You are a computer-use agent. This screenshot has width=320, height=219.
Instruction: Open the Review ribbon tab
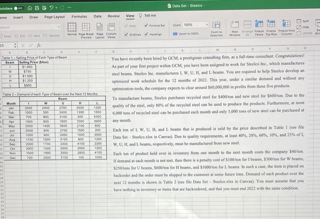click(114, 16)
